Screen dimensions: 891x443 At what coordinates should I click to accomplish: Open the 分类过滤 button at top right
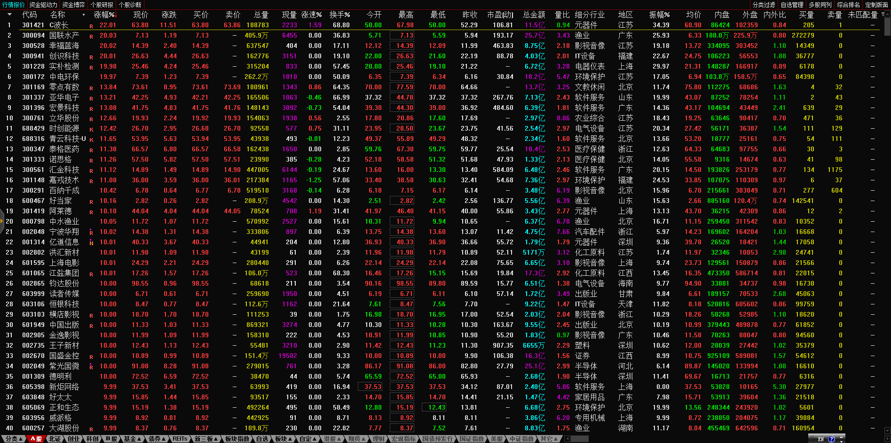(x=764, y=5)
